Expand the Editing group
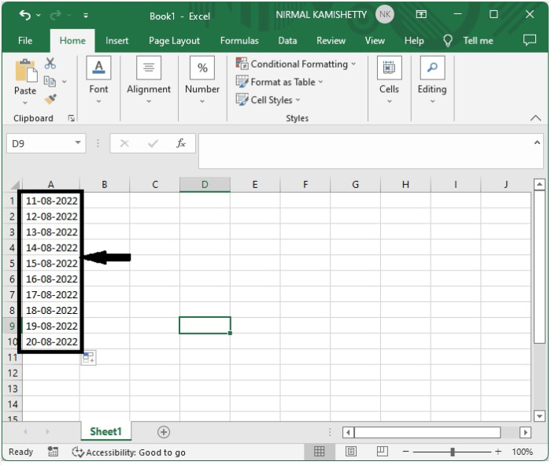551x465 pixels. (x=432, y=80)
